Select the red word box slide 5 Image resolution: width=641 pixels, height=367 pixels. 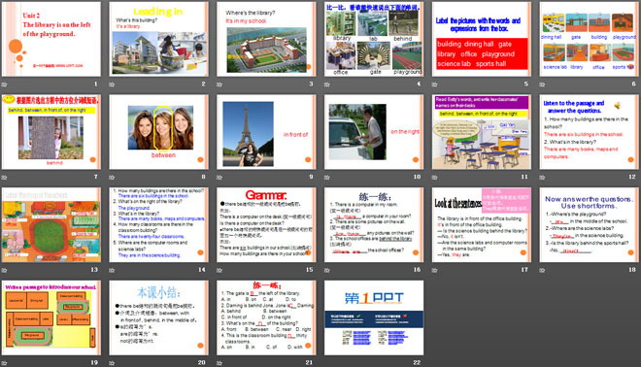[482, 39]
